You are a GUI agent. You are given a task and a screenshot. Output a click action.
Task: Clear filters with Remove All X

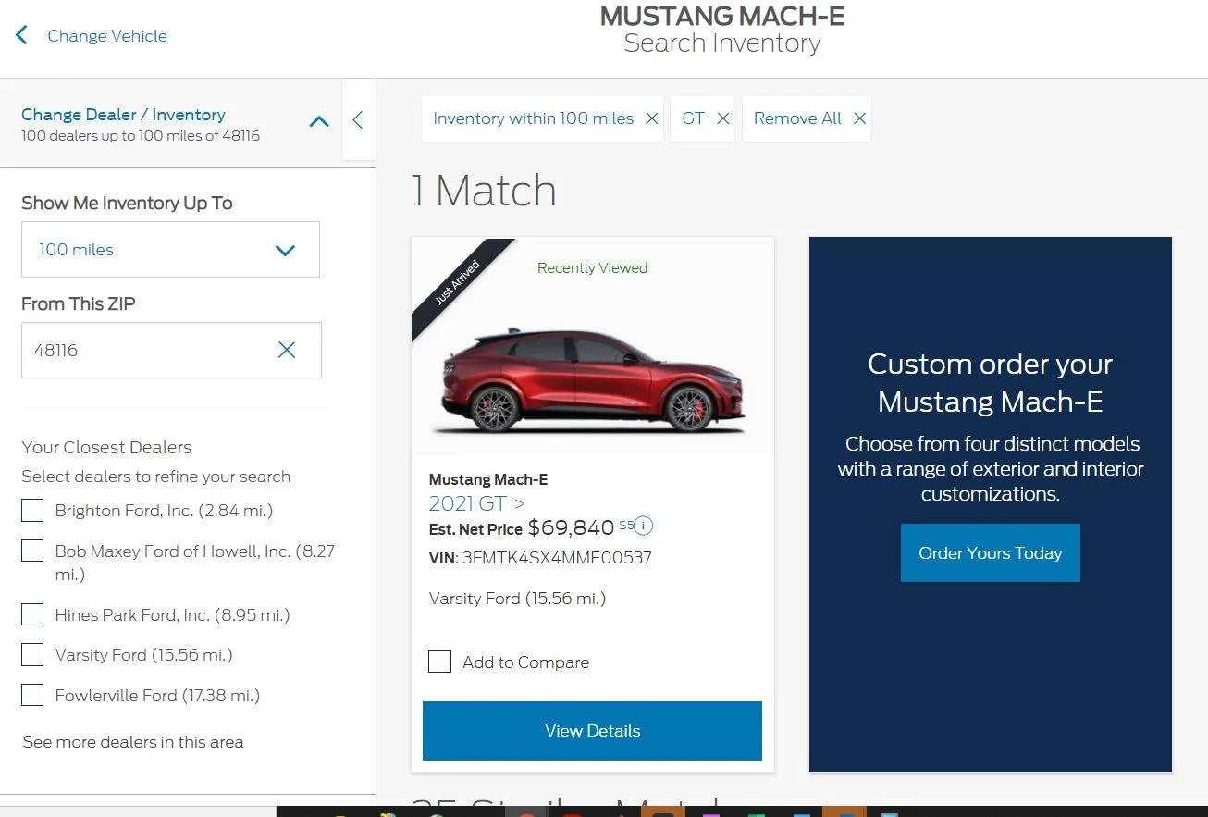coord(859,118)
